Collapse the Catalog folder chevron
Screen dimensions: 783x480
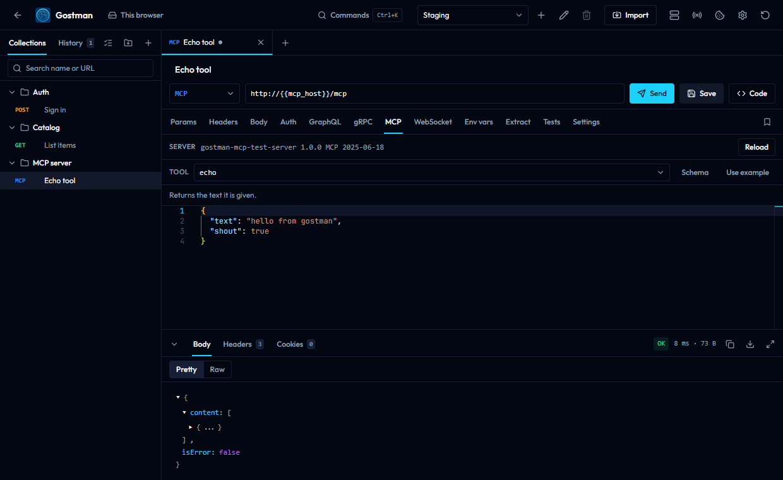12,128
